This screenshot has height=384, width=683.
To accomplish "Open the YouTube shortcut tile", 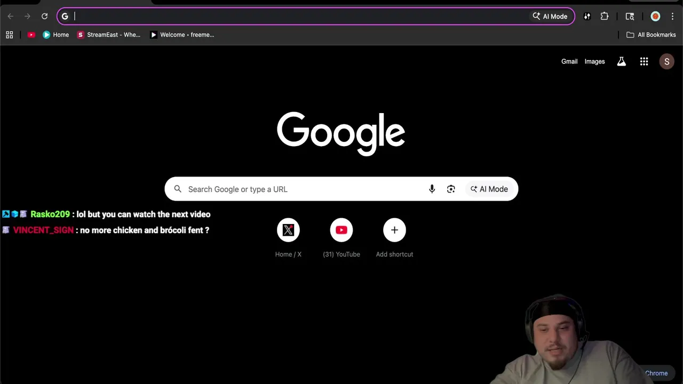I will [341, 238].
